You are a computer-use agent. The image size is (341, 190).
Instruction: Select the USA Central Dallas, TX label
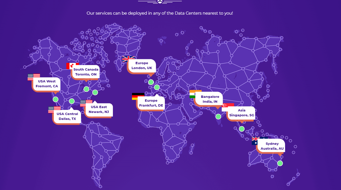pos(67,116)
